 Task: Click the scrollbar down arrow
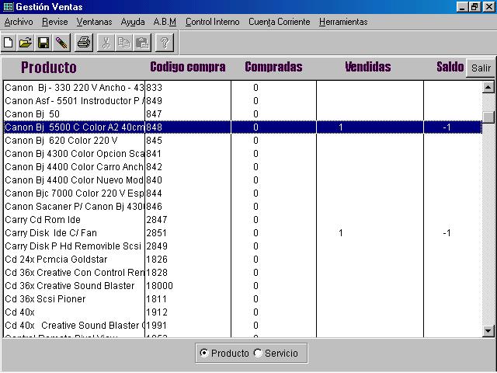(488, 331)
